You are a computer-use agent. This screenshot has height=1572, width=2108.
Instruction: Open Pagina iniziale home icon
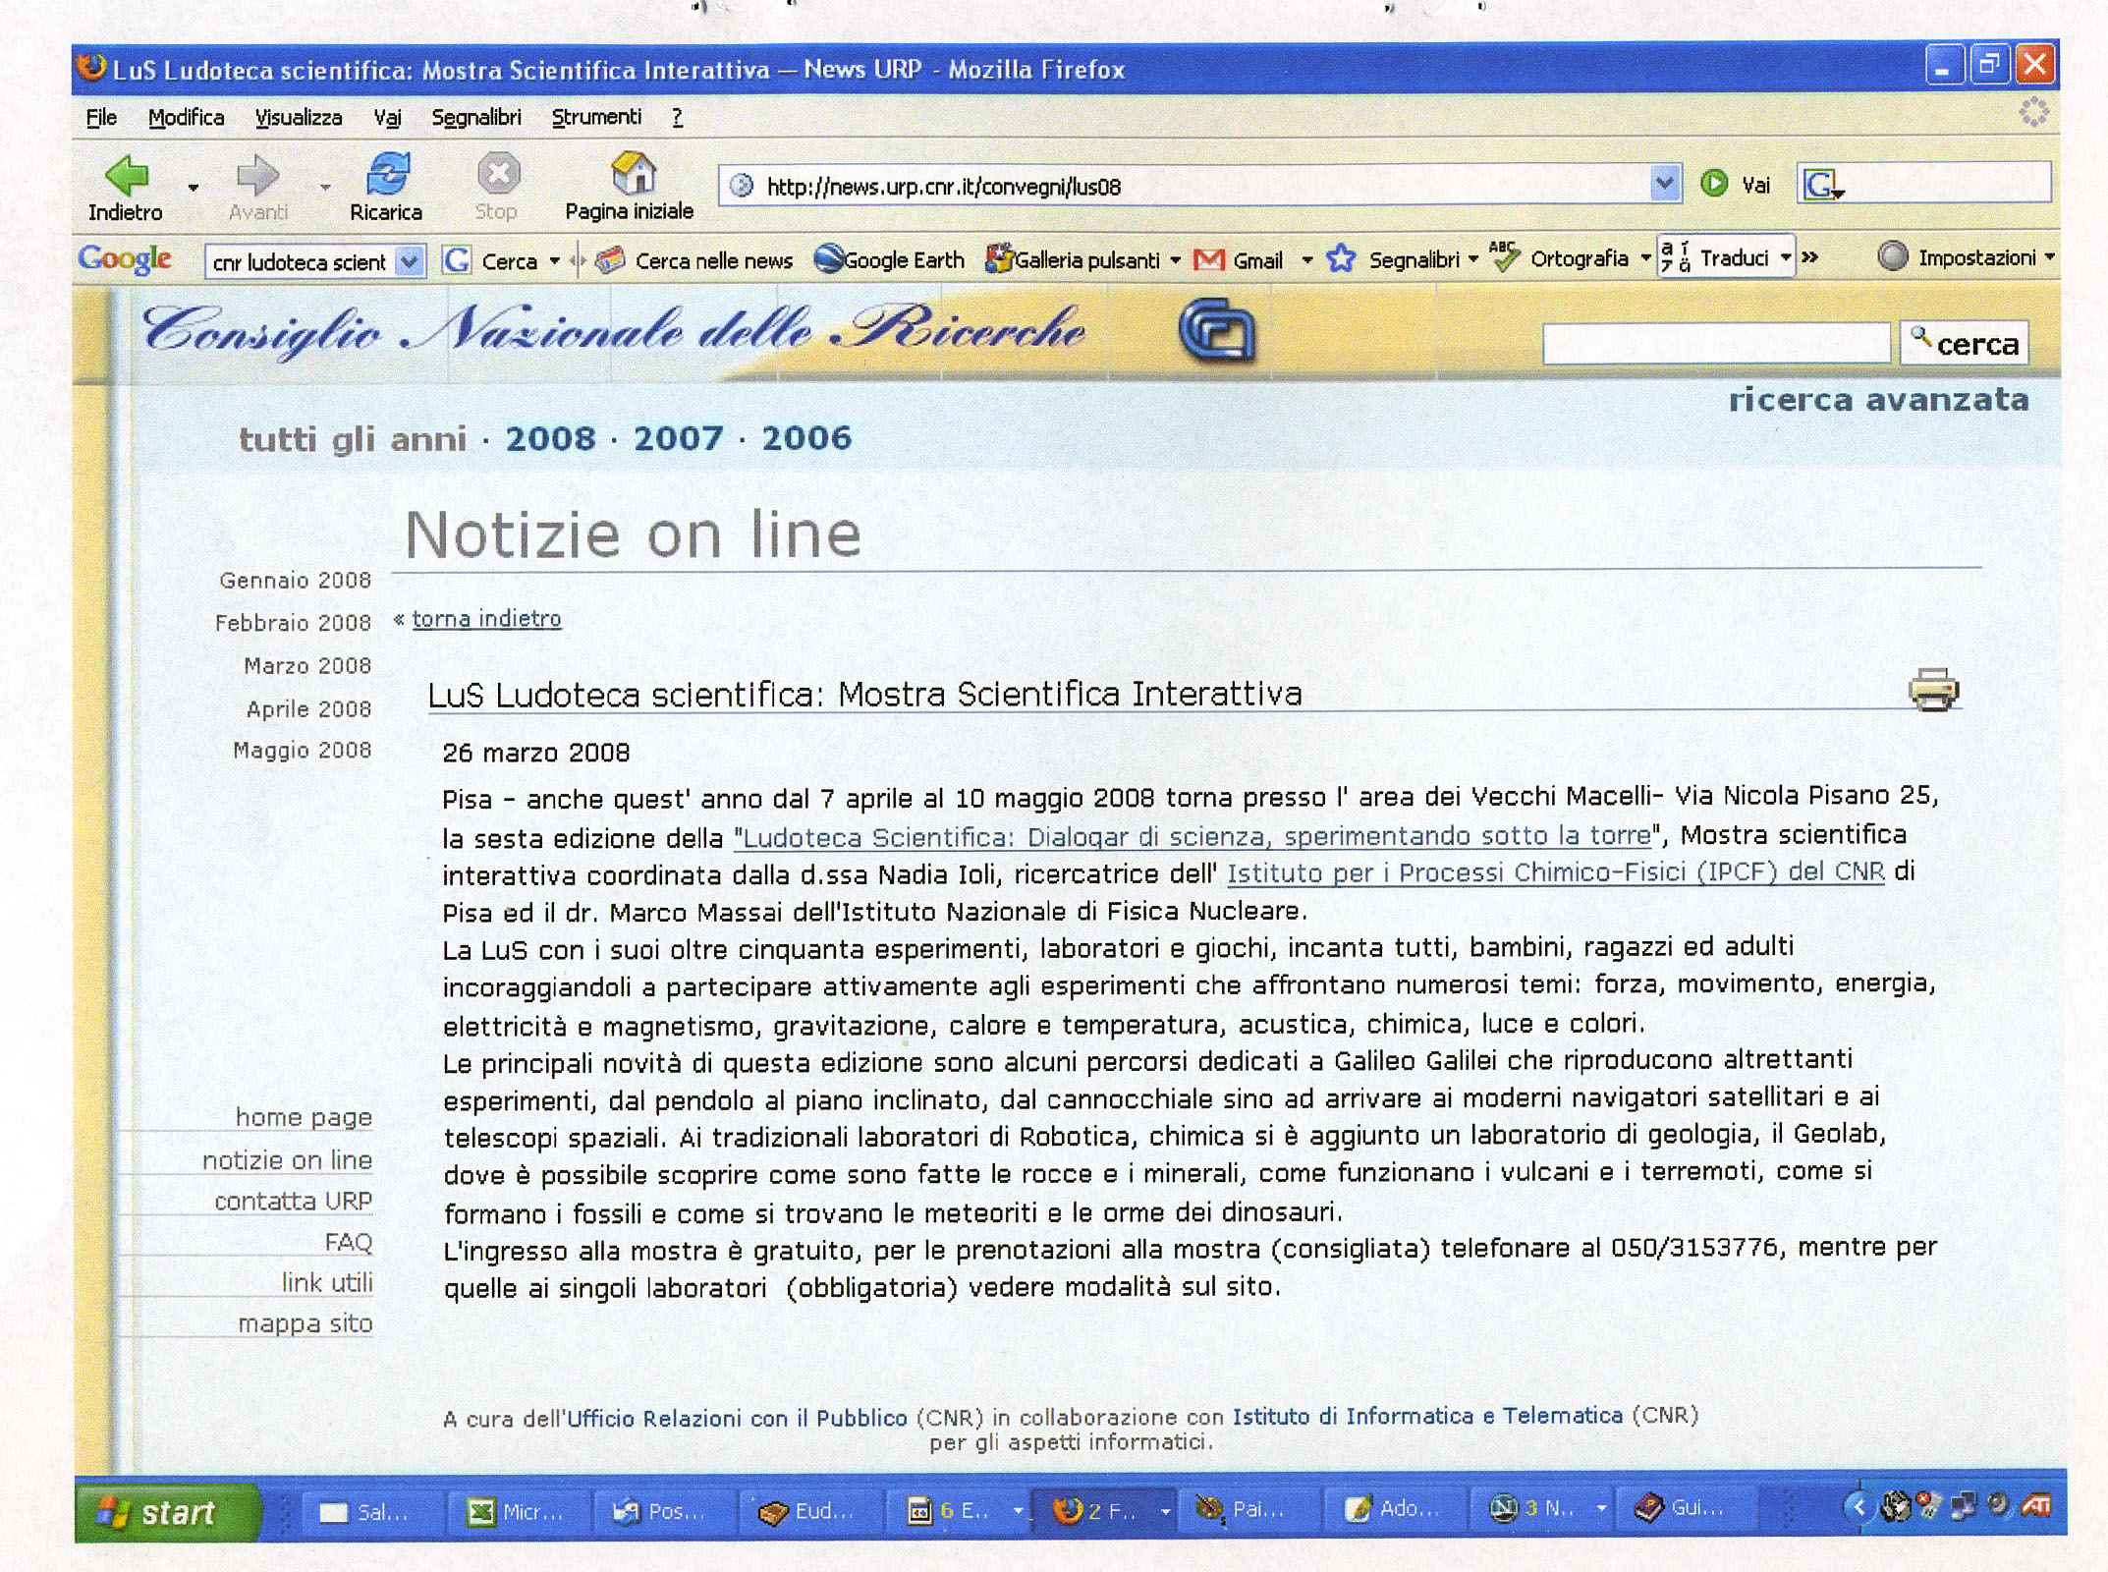pyautogui.click(x=633, y=175)
